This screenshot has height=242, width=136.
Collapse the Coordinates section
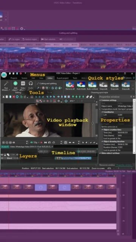point(102,112)
